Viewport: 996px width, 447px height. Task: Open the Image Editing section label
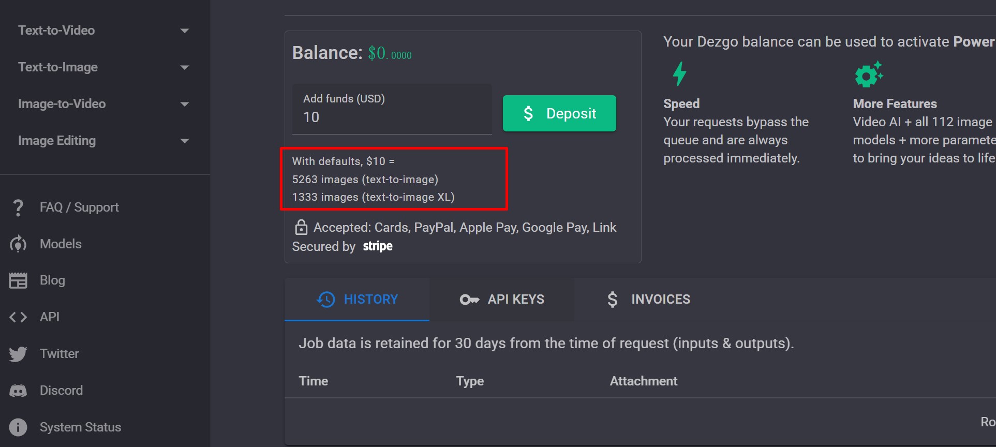57,141
